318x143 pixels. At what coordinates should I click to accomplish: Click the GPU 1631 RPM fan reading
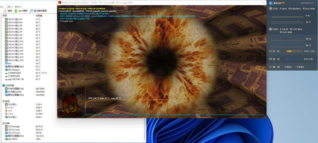pos(286,32)
